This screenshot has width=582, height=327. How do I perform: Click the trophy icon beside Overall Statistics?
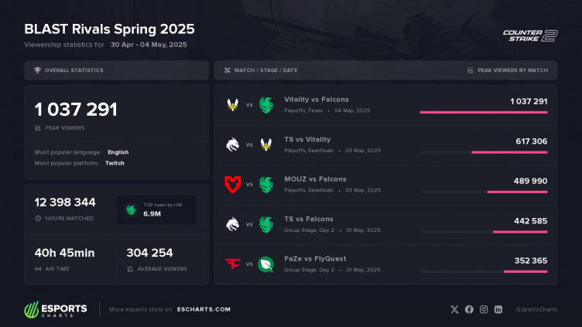[37, 70]
